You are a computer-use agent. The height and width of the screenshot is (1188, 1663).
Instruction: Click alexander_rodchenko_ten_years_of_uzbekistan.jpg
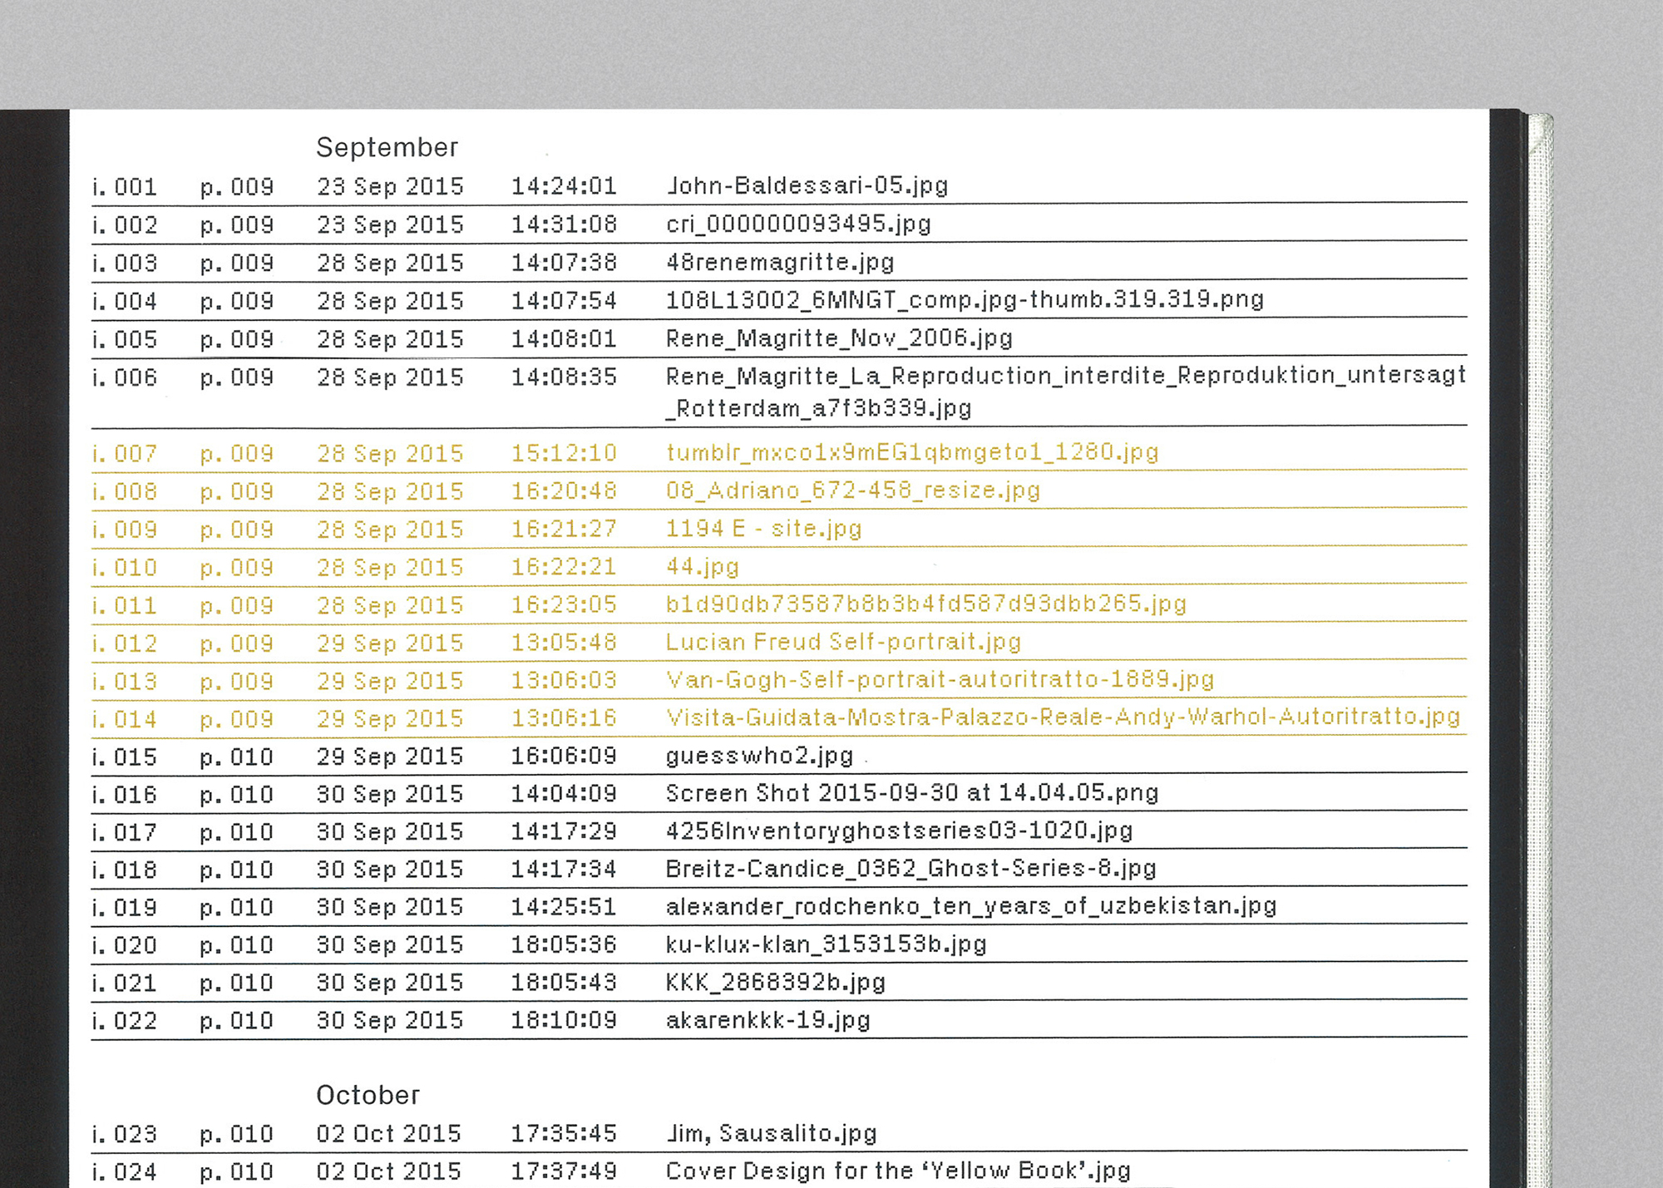coord(970,906)
